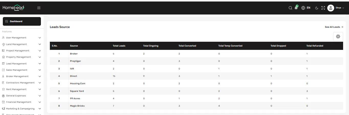The image size is (349, 115).
Task: Expand Financial Management chevron
Action: 40,102
